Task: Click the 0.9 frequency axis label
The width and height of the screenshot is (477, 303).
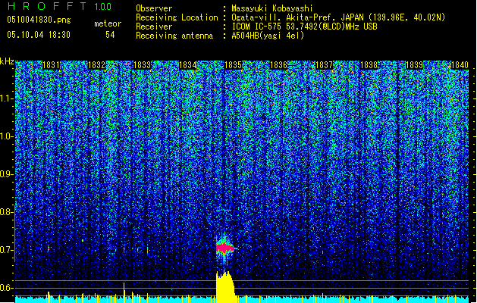Action: [6, 174]
